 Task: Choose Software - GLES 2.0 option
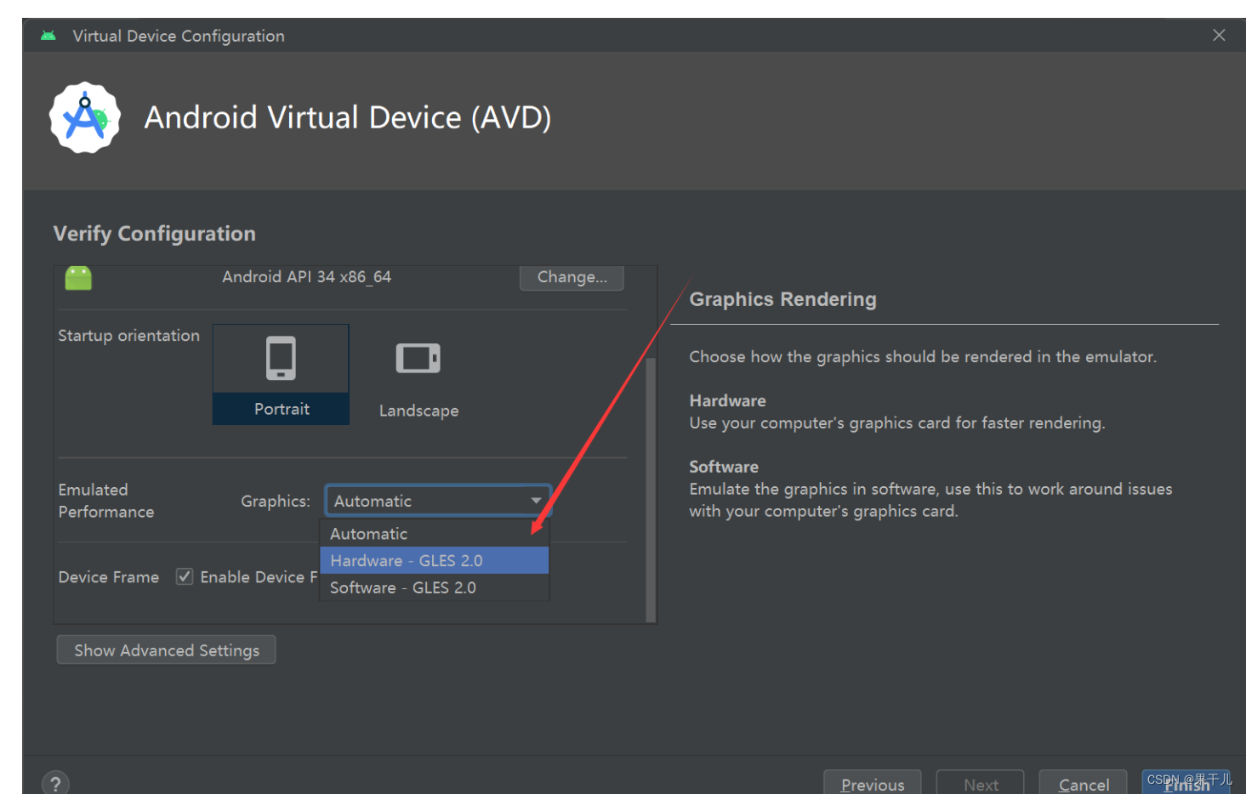pyautogui.click(x=435, y=587)
